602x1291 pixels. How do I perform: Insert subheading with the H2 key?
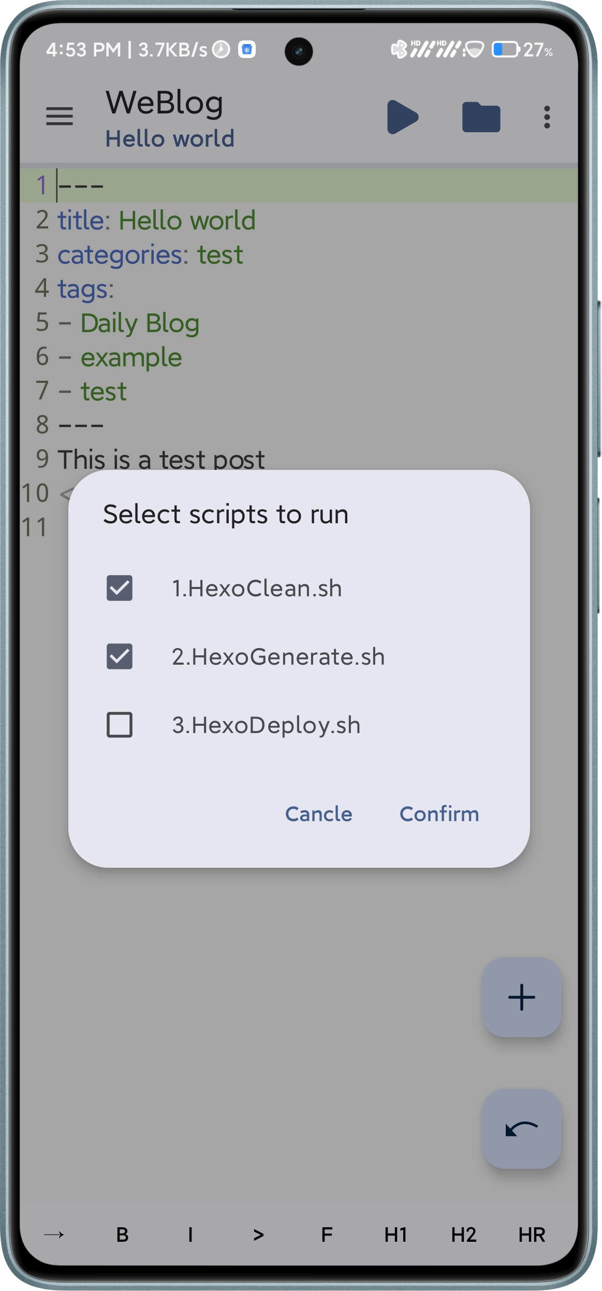click(463, 1235)
